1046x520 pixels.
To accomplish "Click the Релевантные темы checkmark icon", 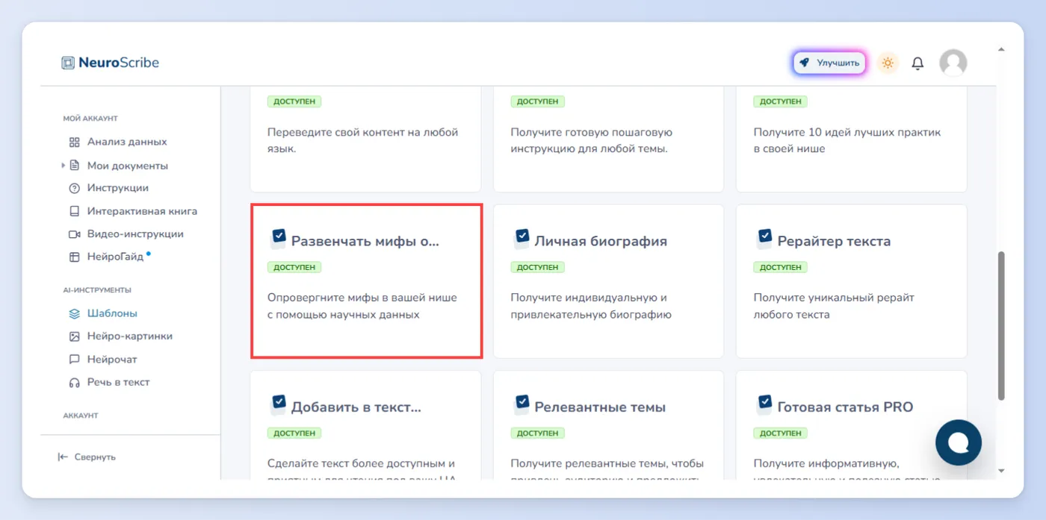I will click(x=522, y=403).
